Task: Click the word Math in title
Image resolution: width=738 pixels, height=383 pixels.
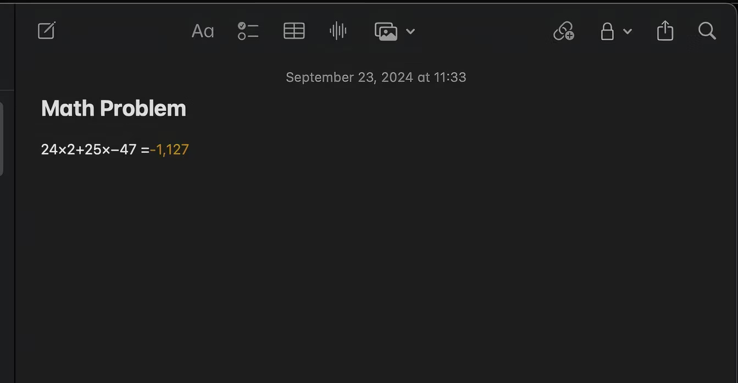Action: coord(68,108)
